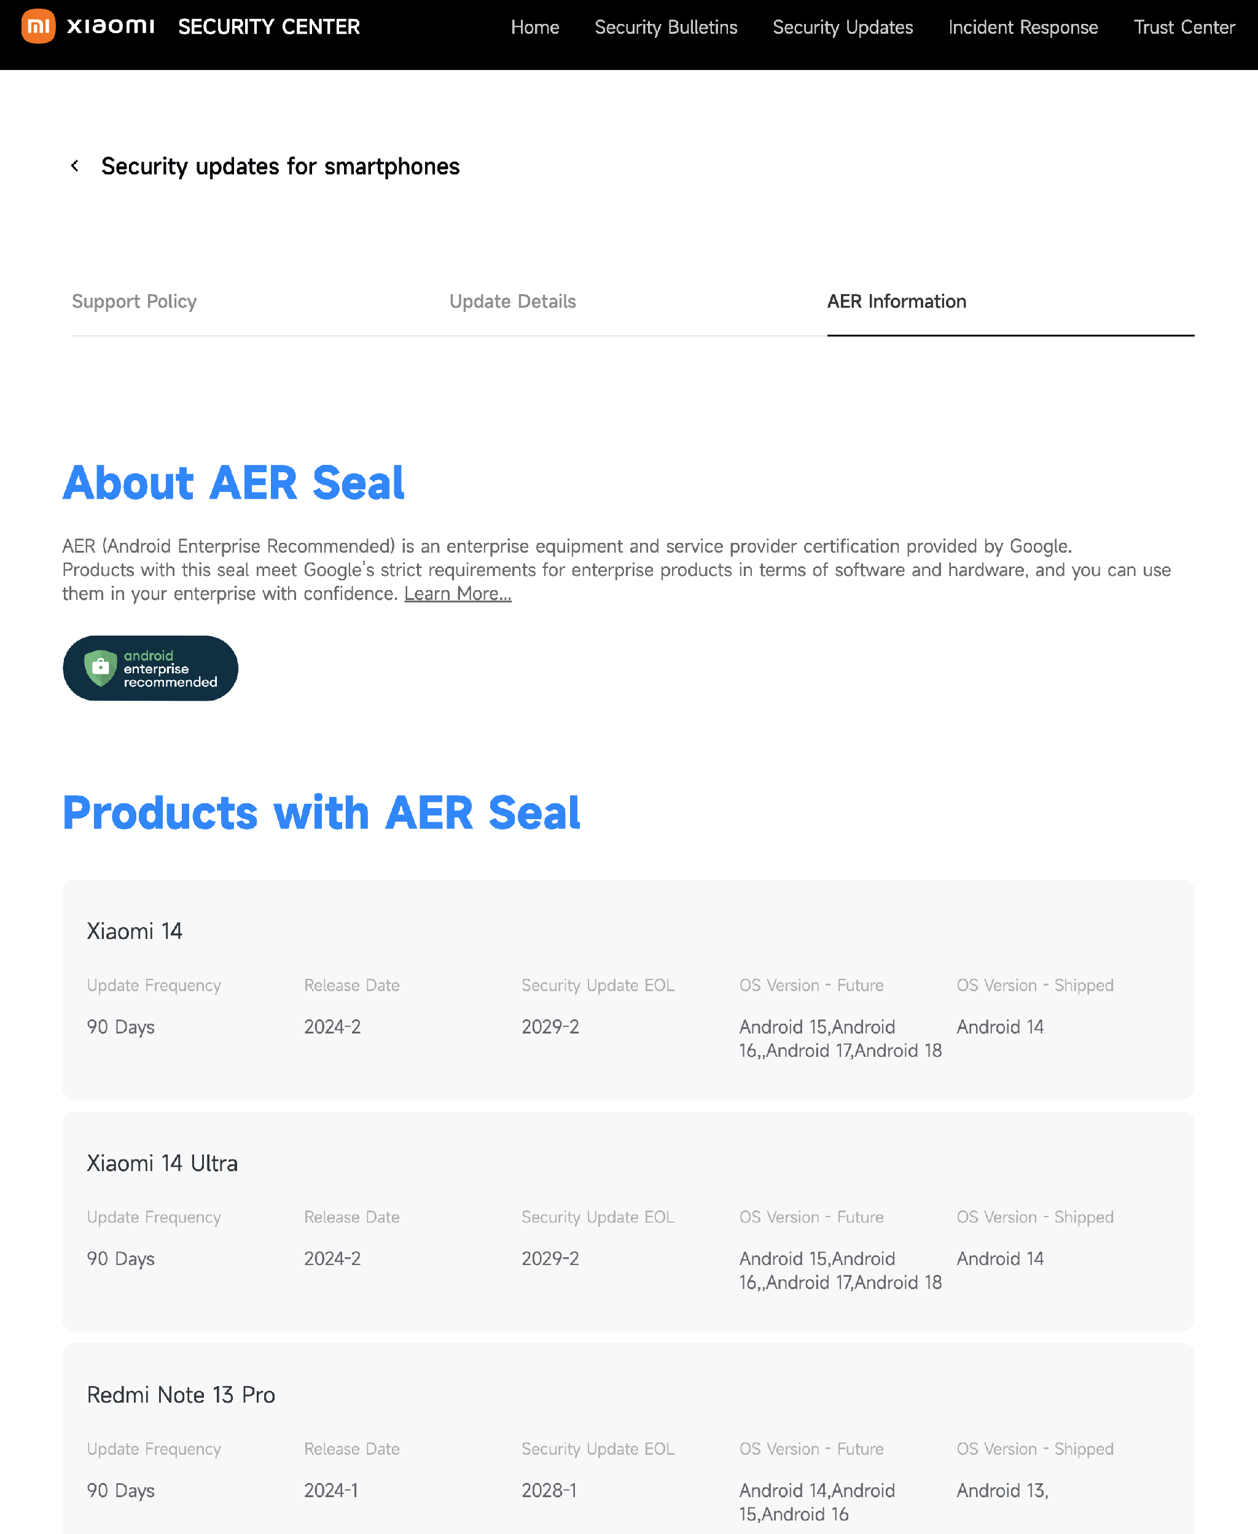Open Incident Response page
1258x1534 pixels.
1023,28
